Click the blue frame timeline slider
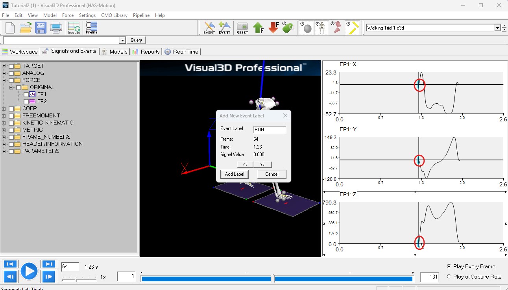The height and width of the screenshot is (290, 508). (277, 279)
